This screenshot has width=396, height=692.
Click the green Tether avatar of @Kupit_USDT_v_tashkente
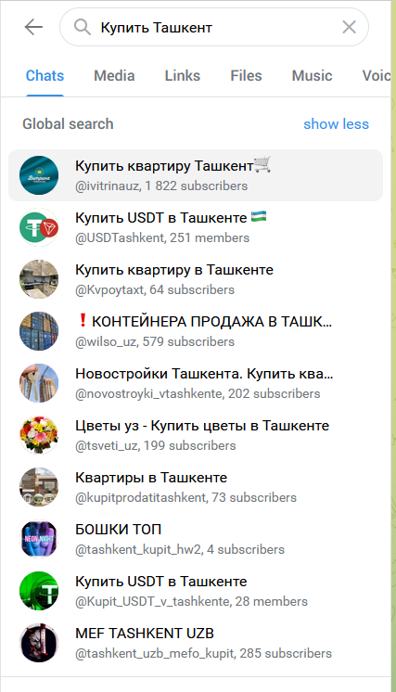tap(39, 591)
